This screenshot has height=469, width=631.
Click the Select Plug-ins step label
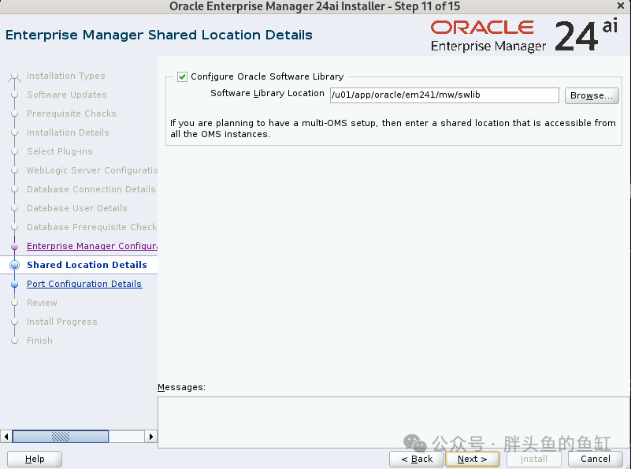click(x=60, y=151)
